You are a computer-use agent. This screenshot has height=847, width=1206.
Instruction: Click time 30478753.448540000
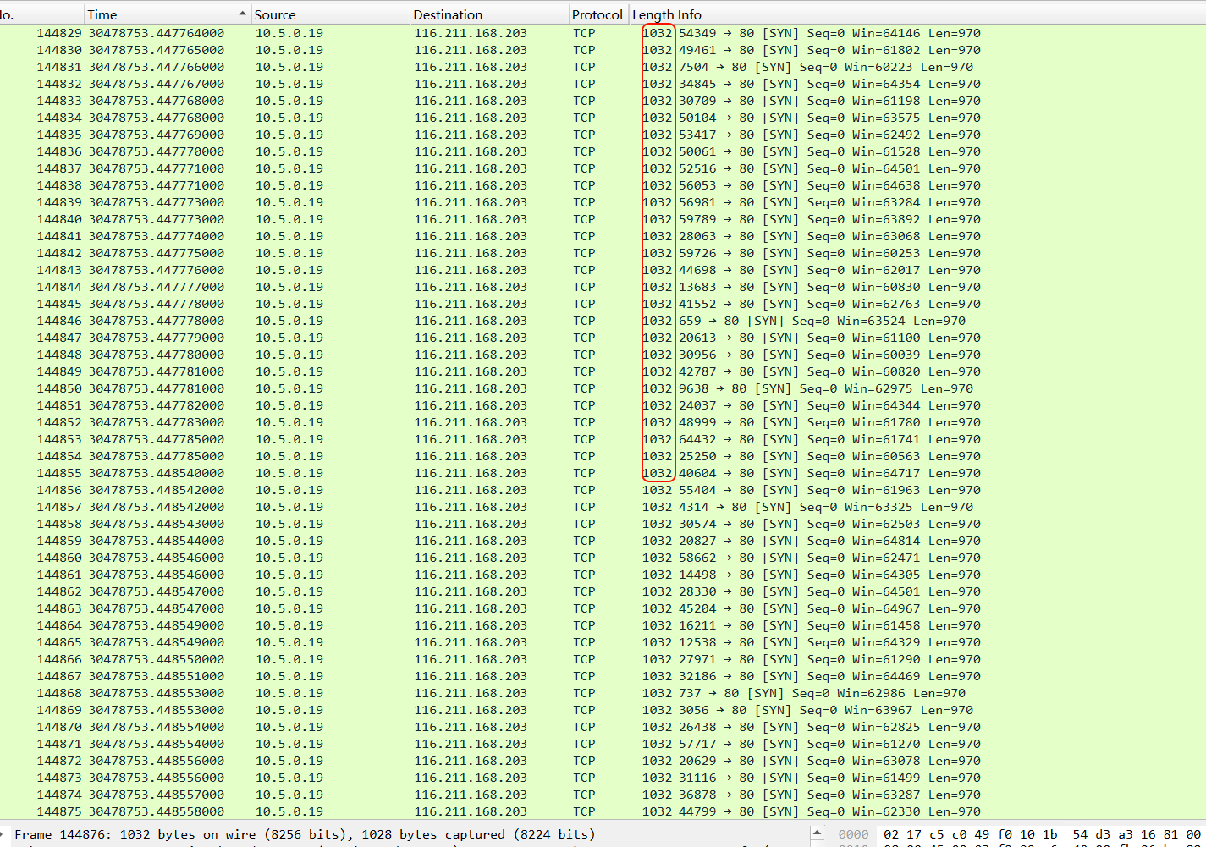[157, 473]
